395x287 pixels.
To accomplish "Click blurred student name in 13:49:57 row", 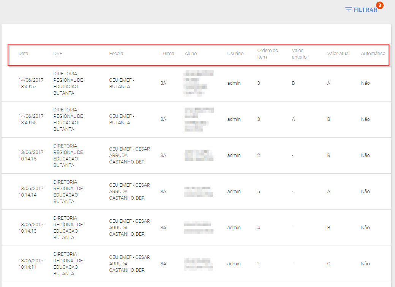I will [x=199, y=83].
